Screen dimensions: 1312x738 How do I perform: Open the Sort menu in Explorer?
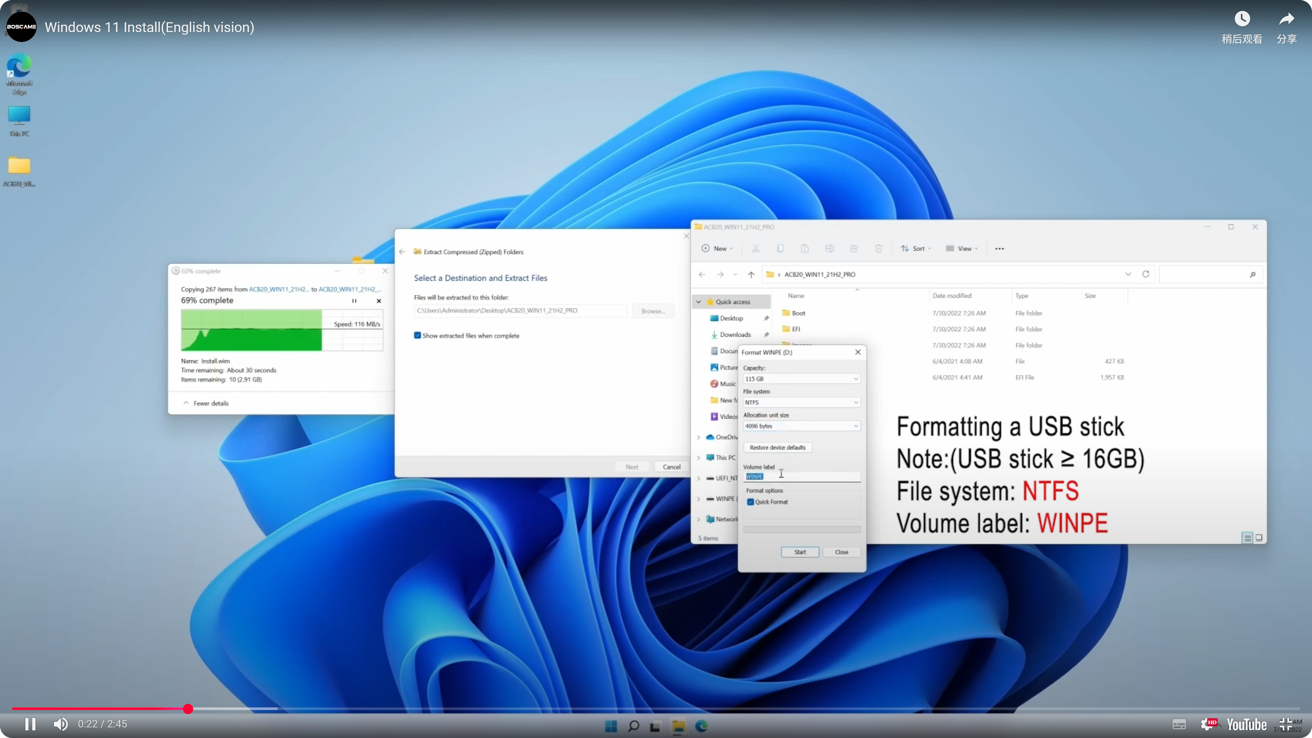tap(916, 248)
